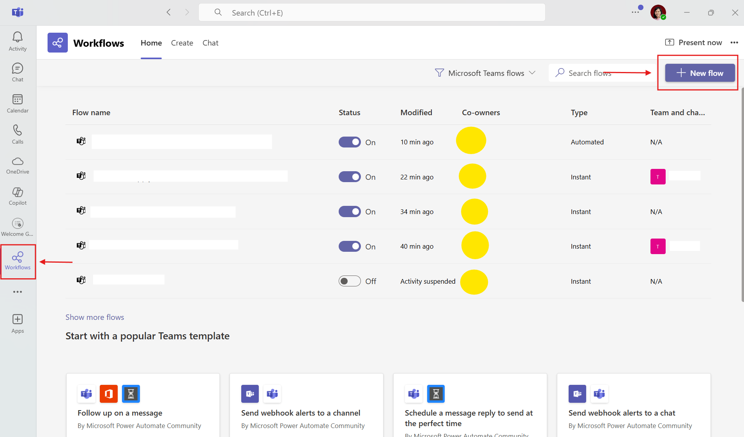Click the funnel filter icon
The height and width of the screenshot is (437, 744).
(439, 73)
